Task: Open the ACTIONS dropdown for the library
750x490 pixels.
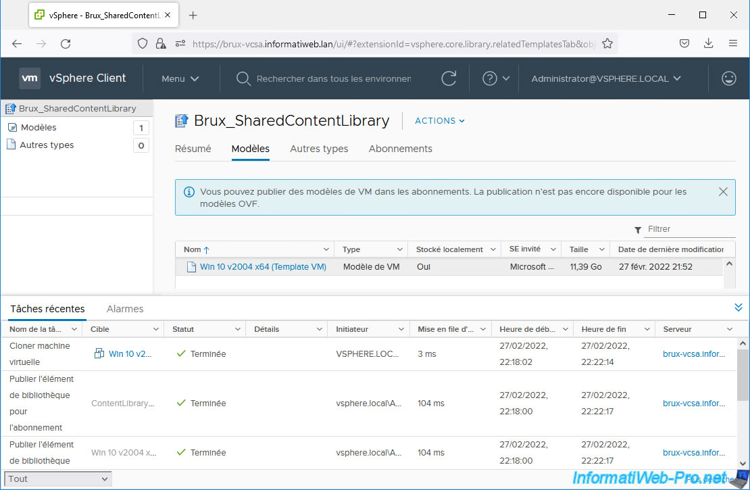Action: tap(440, 120)
